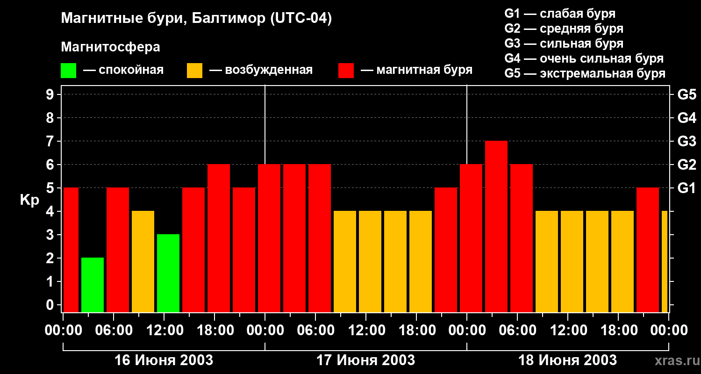Click the 'G2' right axis label
Viewport: 701px width, 374px height.
coord(687,165)
